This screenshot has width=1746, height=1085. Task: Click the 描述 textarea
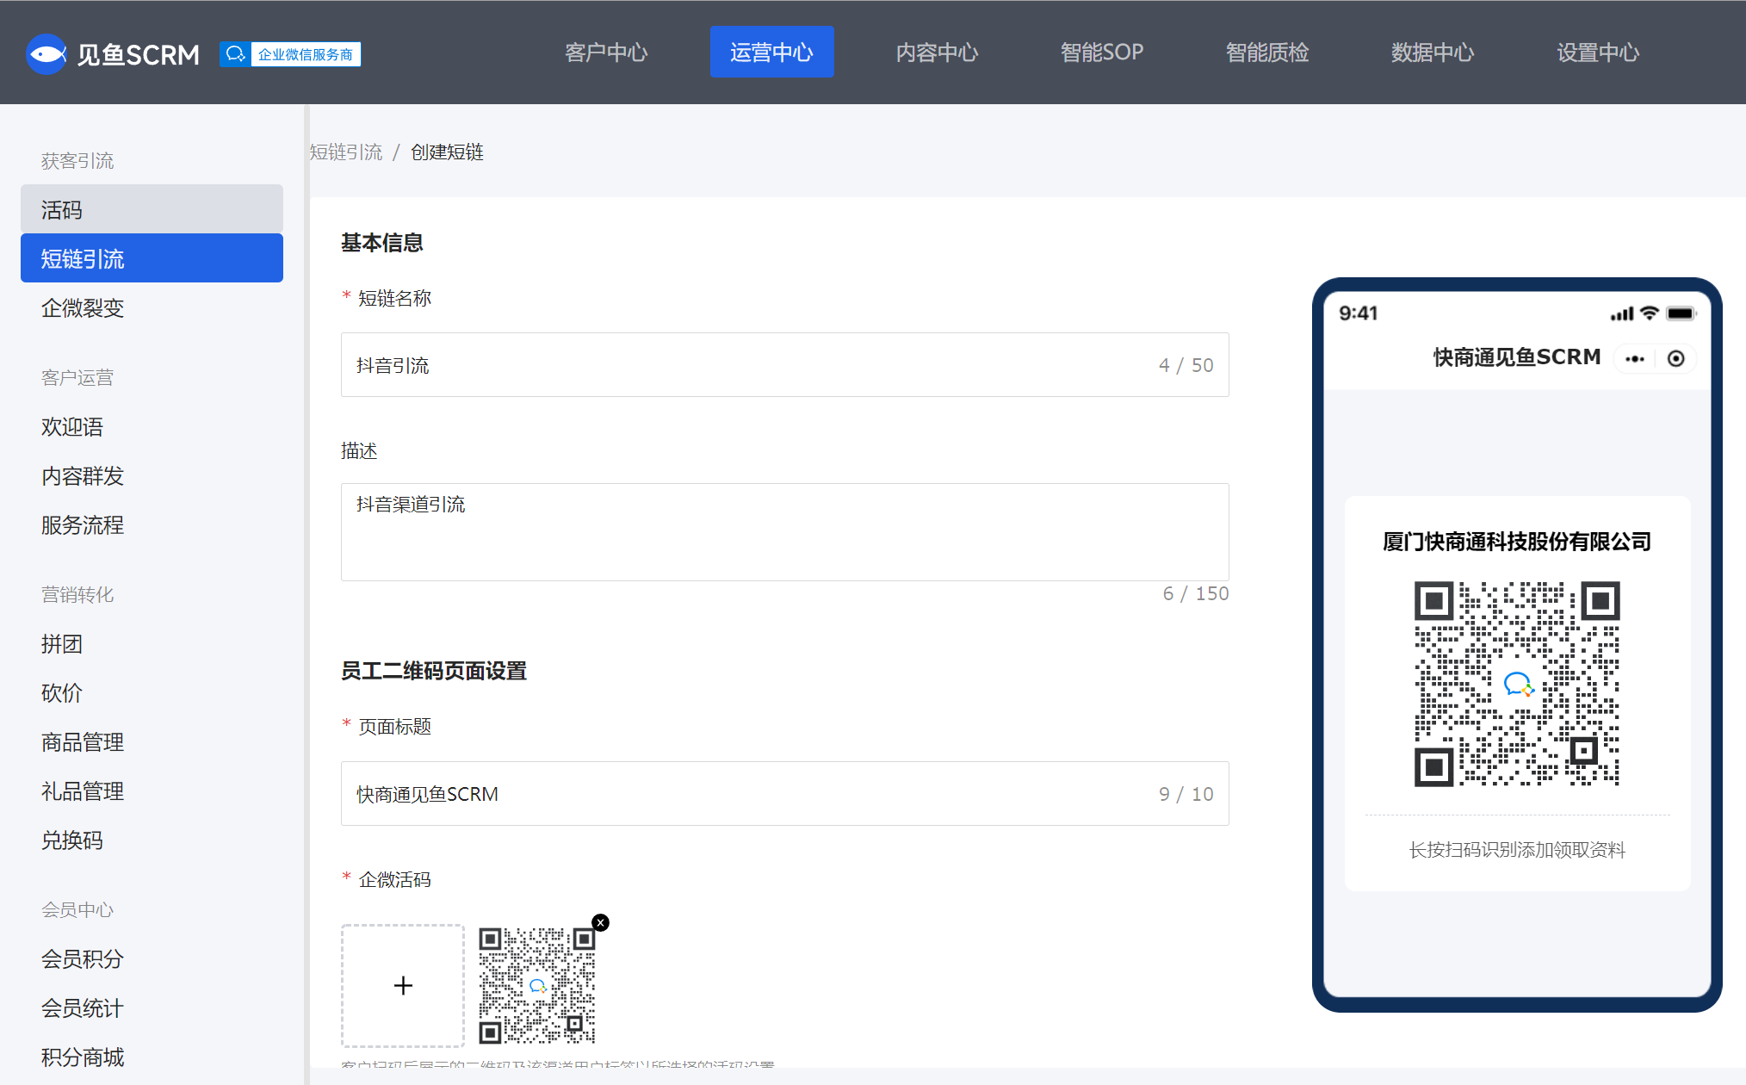tap(784, 532)
